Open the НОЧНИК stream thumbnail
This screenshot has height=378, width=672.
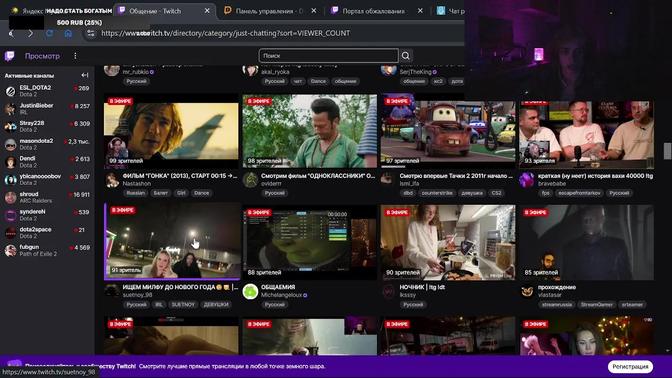tap(448, 242)
